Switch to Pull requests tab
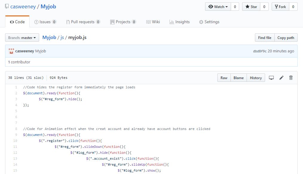Screen dimensions: 303x174 (83, 22)
